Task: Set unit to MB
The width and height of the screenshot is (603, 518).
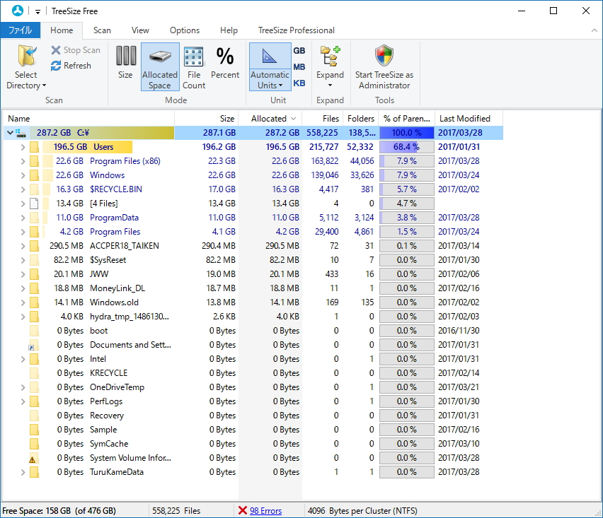Action: coord(299,67)
